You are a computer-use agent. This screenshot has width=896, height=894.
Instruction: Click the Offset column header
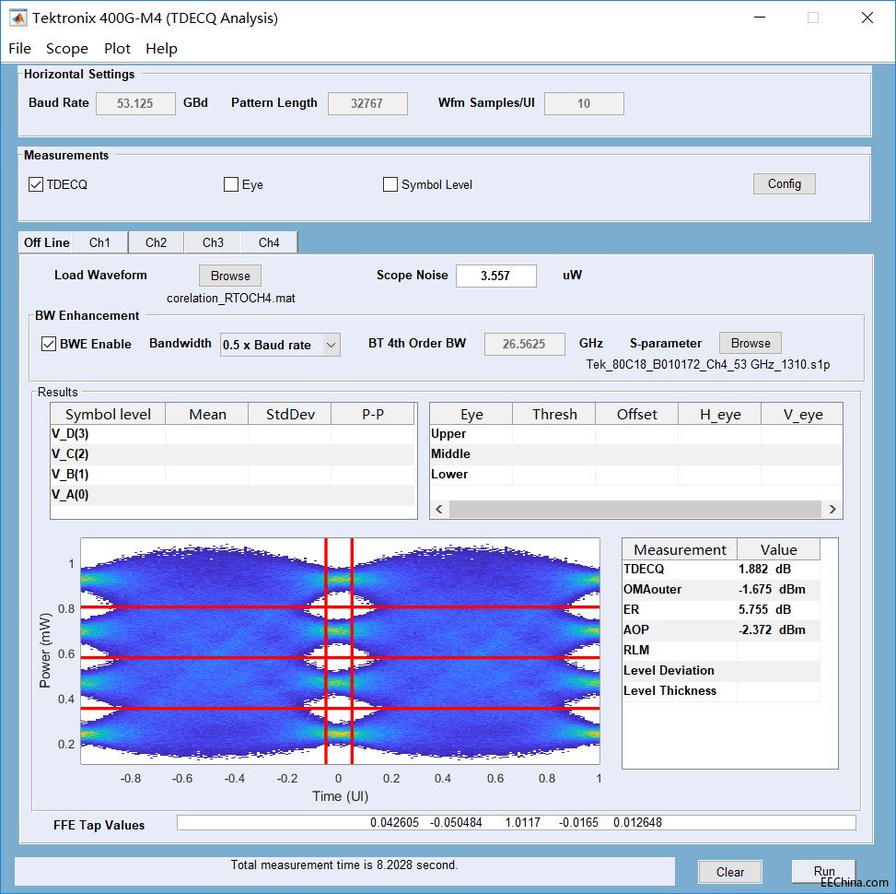pos(637,414)
